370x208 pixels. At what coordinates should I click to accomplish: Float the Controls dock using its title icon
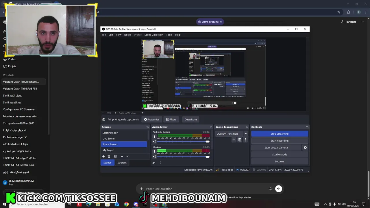[307, 127]
